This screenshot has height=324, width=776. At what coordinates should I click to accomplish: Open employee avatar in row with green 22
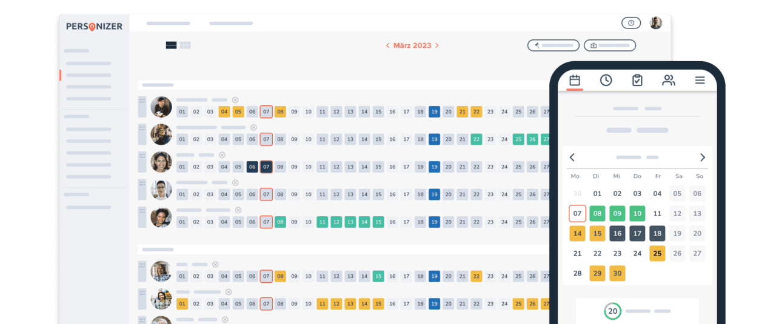[x=161, y=134]
